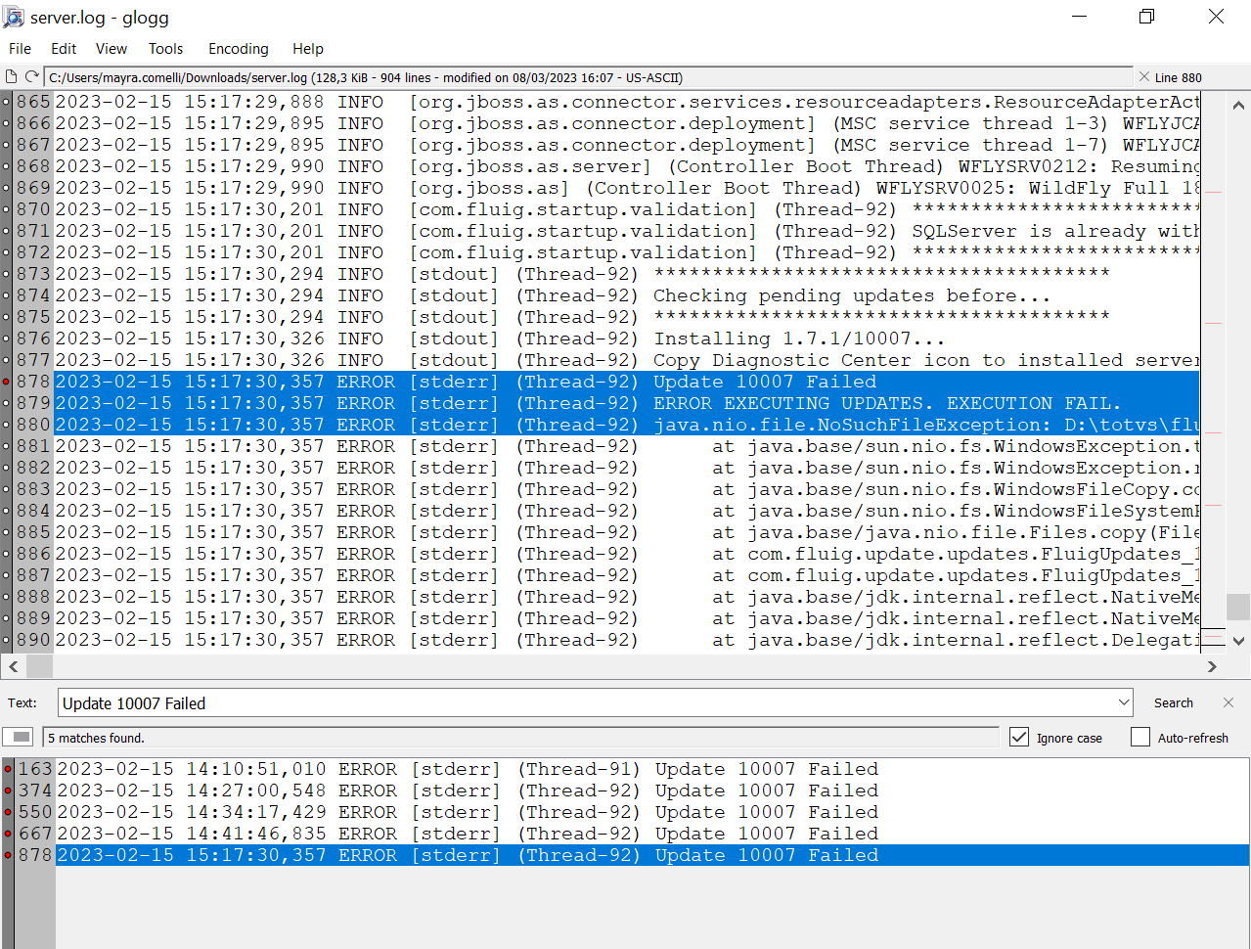The width and height of the screenshot is (1251, 949).
Task: Select line 876 'Installing 1.7.1/10007...'
Action: [626, 339]
